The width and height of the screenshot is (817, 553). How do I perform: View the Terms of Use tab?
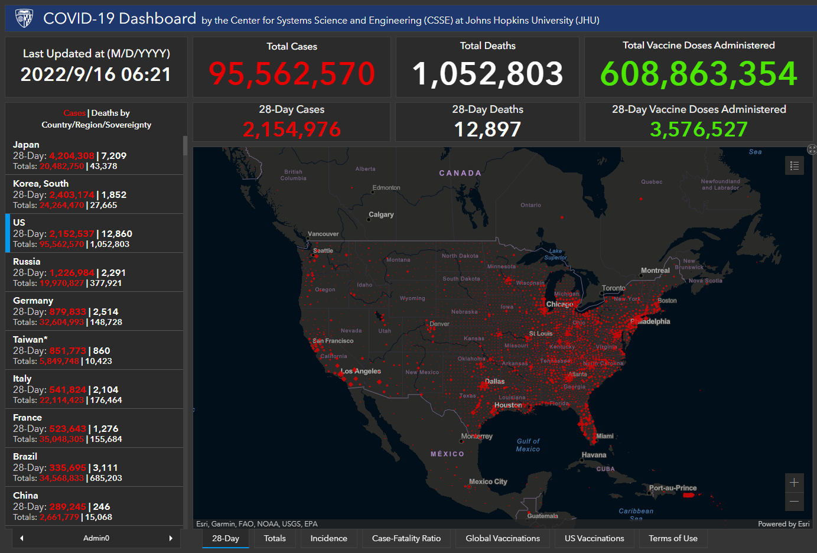pyautogui.click(x=673, y=538)
